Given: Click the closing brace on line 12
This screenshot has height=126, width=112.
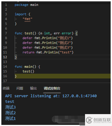Looking at the screenshot, I should [16, 57].
